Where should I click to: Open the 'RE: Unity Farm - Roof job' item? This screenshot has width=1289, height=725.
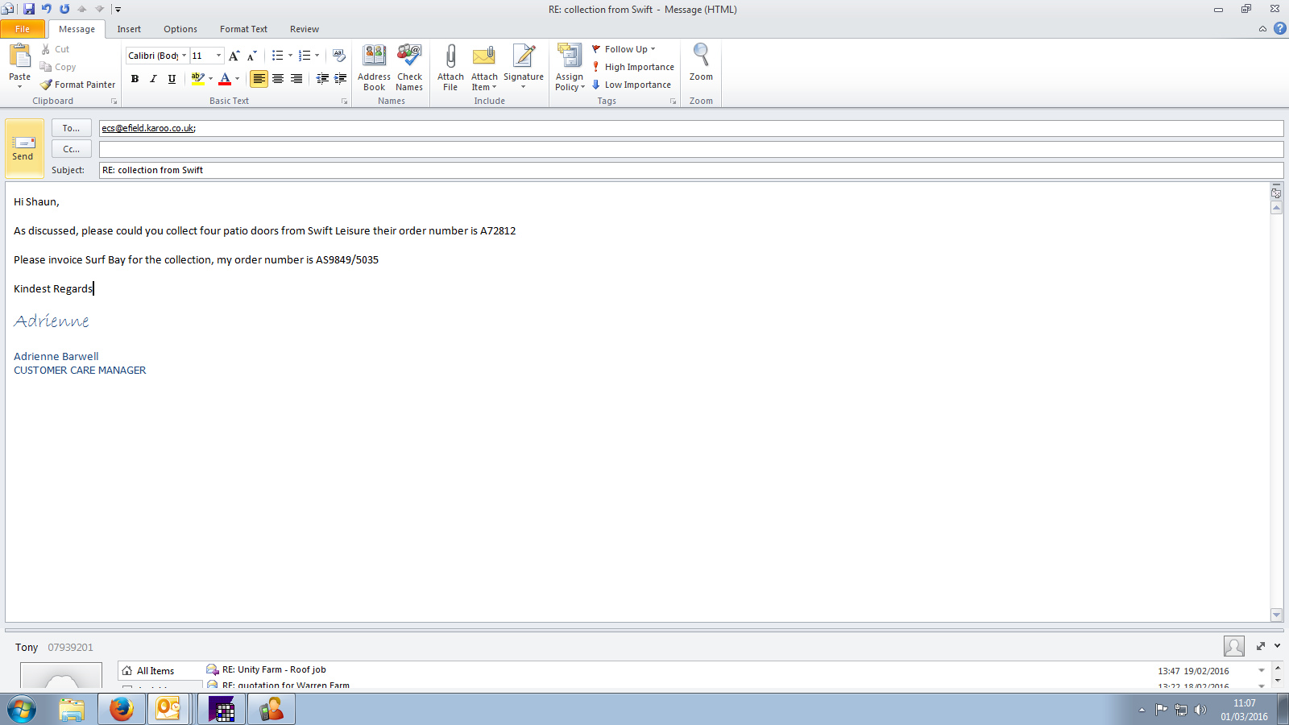(x=274, y=669)
